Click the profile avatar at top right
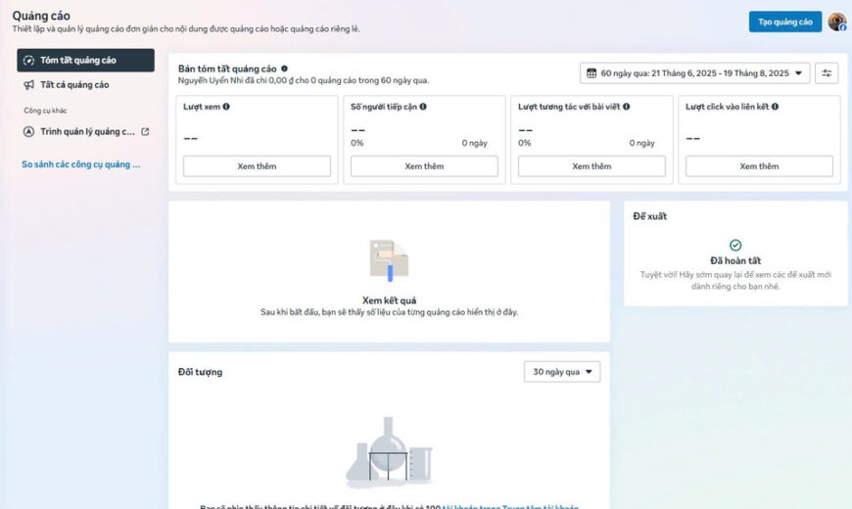The height and width of the screenshot is (509, 852). click(x=836, y=22)
